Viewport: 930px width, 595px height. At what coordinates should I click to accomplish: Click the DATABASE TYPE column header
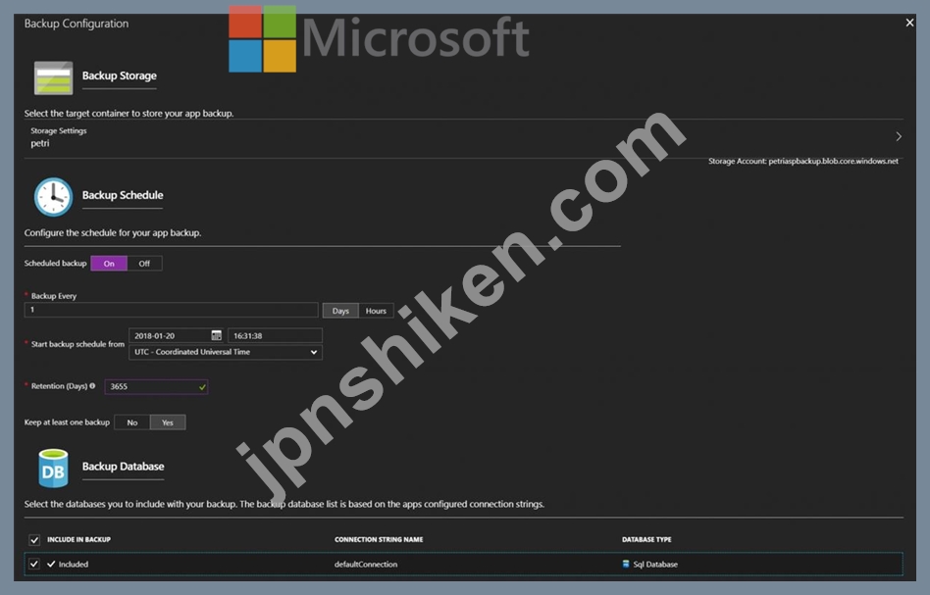click(x=646, y=540)
